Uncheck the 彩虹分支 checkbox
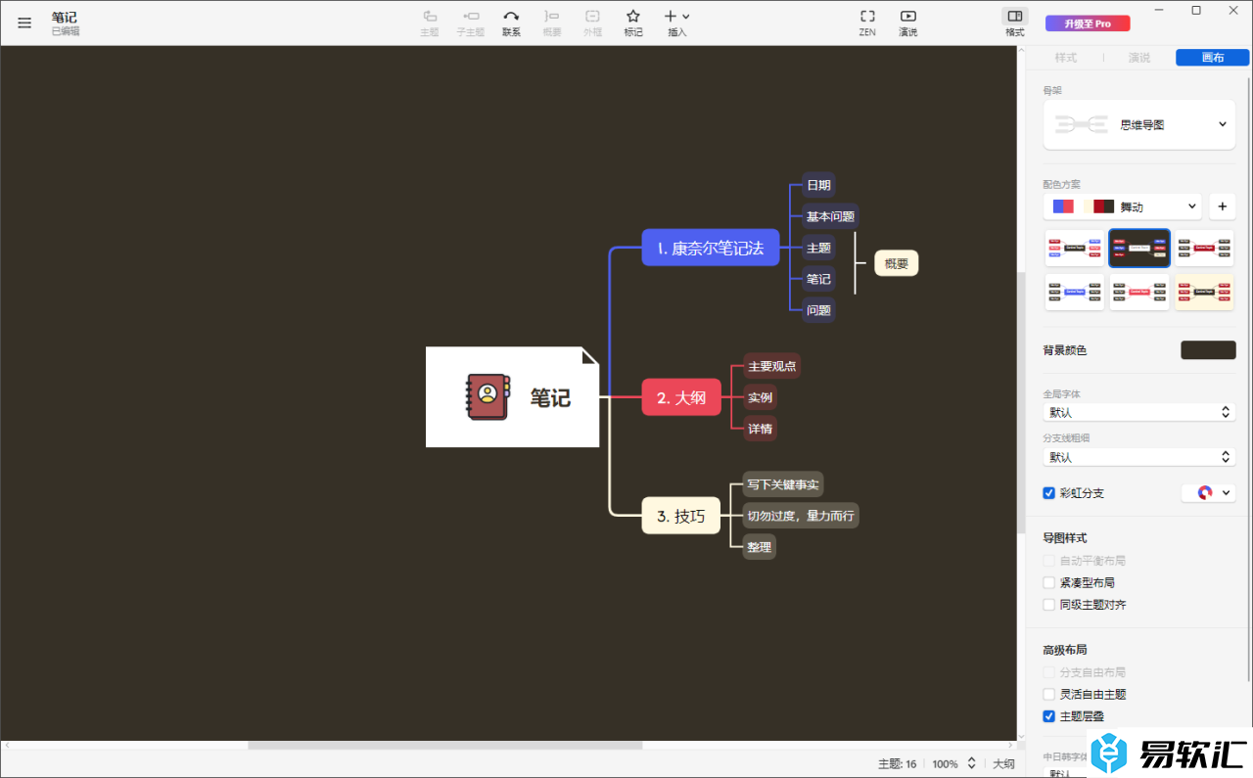This screenshot has width=1253, height=778. 1049,493
